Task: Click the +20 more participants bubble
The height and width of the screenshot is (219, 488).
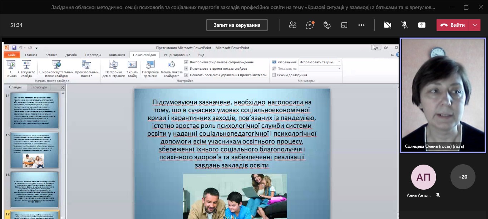Action: [463, 177]
